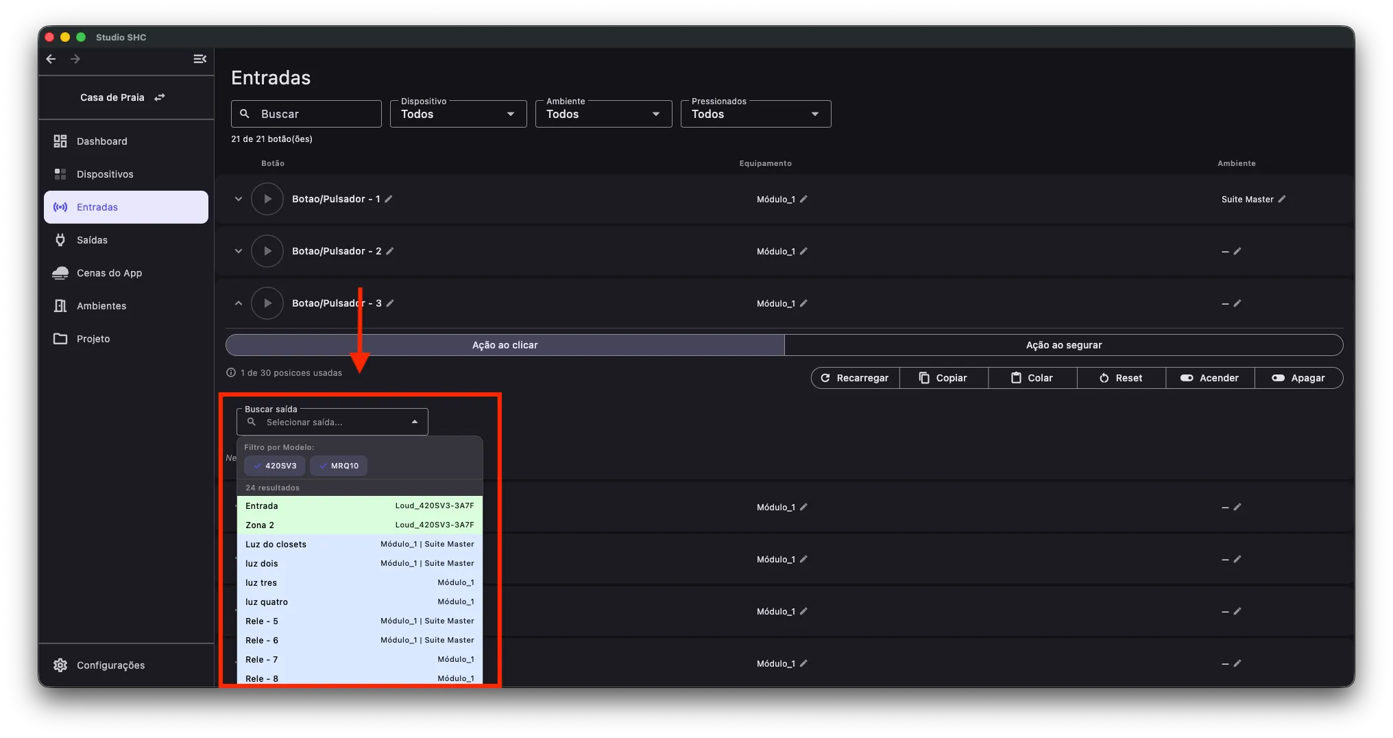Edit Módulo_1 equipment of Botao/Pulsador - 1

804,199
